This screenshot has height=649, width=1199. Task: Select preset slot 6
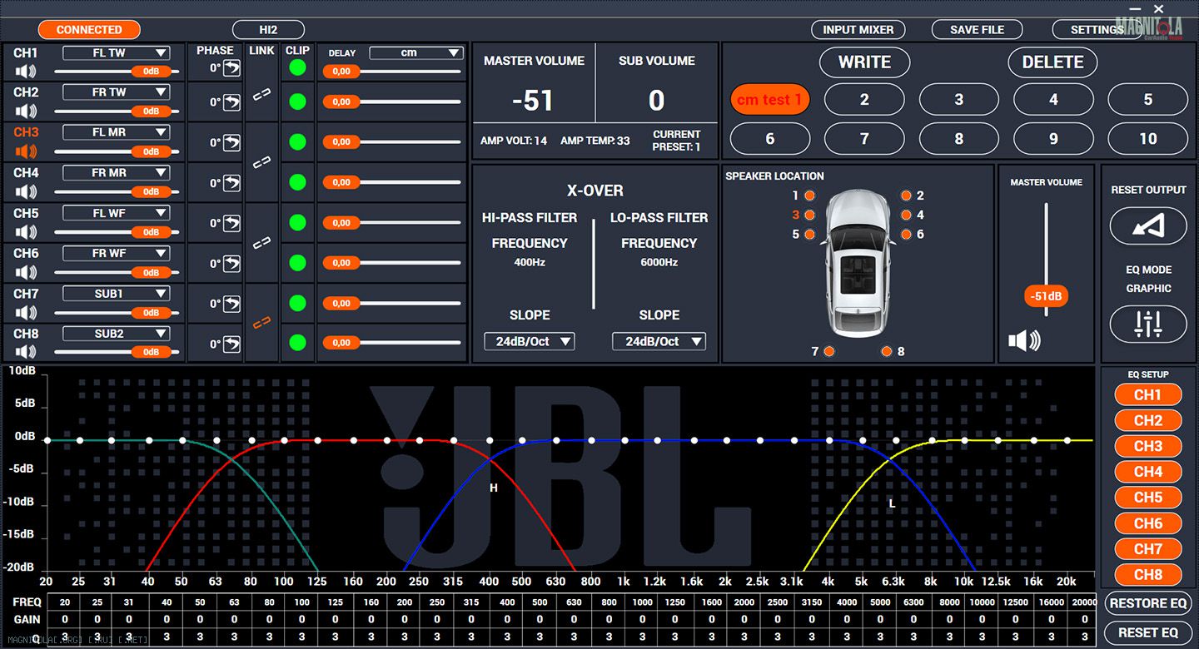(770, 139)
